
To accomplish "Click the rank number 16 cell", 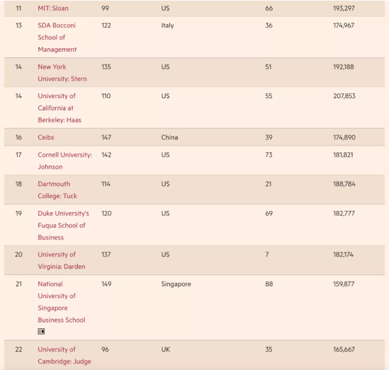I will (x=18, y=137).
